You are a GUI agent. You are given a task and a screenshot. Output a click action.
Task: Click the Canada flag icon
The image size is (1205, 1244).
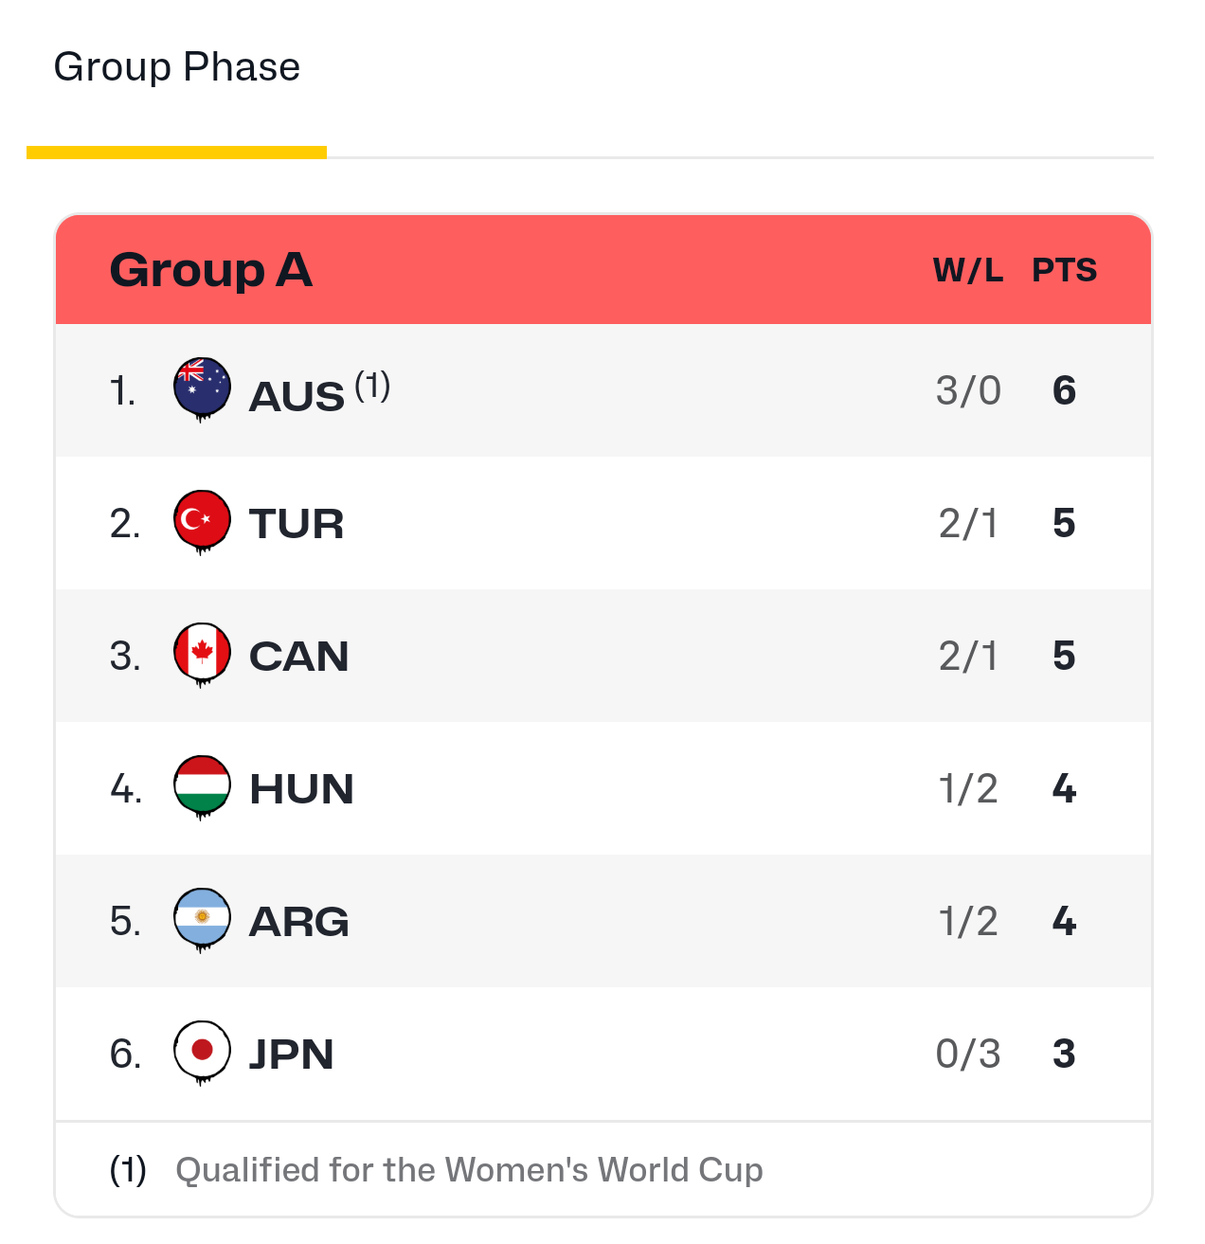click(202, 652)
